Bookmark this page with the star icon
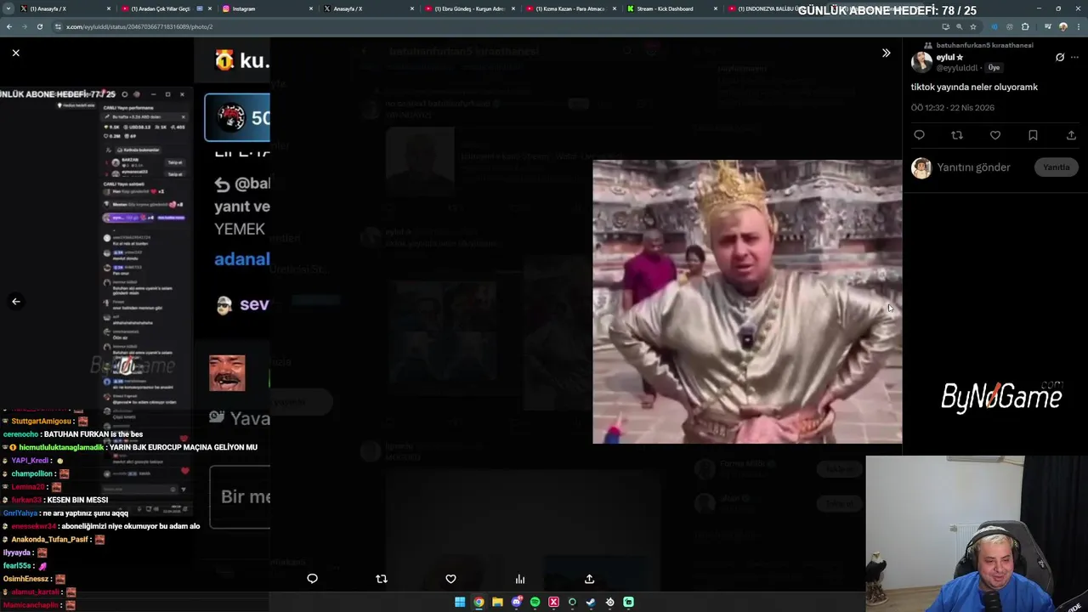Image resolution: width=1088 pixels, height=612 pixels. tap(973, 27)
